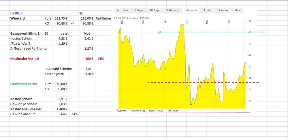Click the Gewinnszenario Kurs 160,00 € cell
This screenshot has height=139, width=288.
(61, 84)
